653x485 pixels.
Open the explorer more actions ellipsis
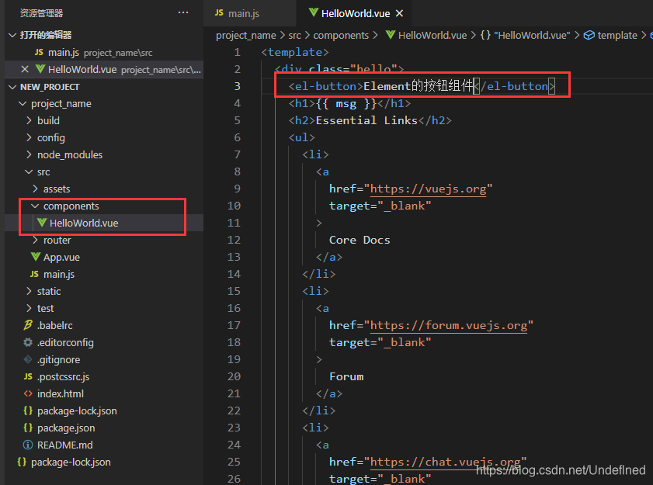pyautogui.click(x=182, y=13)
